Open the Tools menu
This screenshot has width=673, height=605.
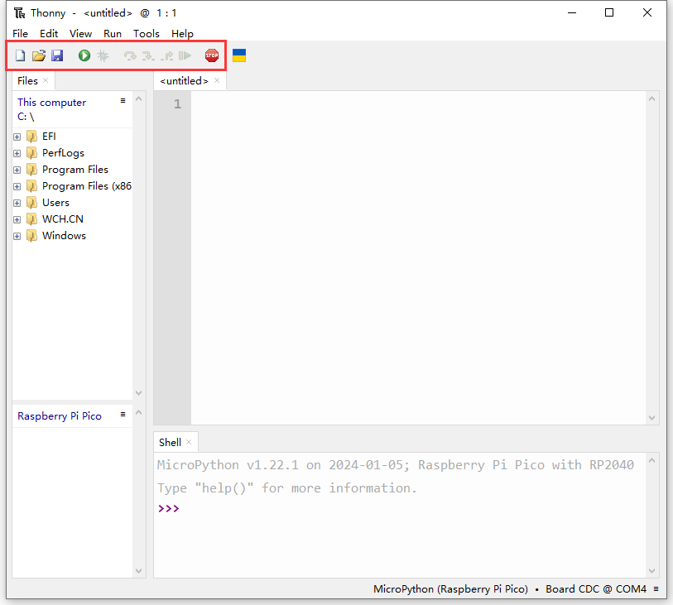tap(147, 33)
